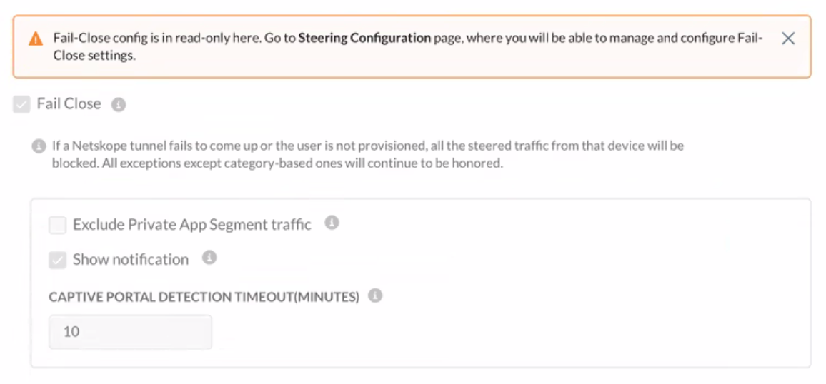This screenshot has height=384, width=826.
Task: Toggle the Fail Close checkbox
Action: click(21, 104)
